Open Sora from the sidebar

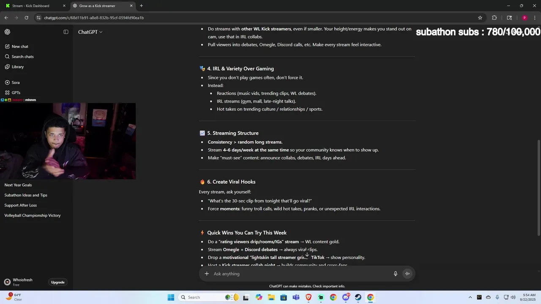click(x=12, y=82)
